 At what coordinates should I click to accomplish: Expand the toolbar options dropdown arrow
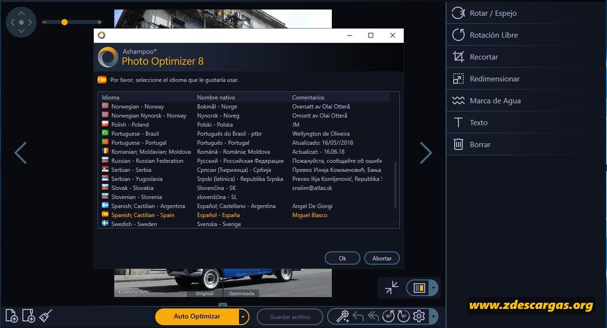click(433, 316)
